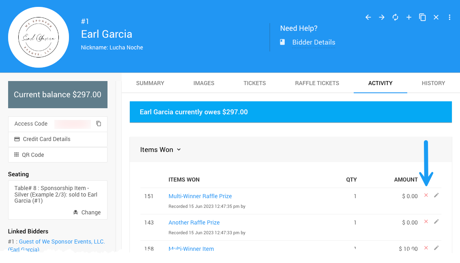460x263 pixels.
Task: Click the duplicate bidder icon in header
Action: (422, 17)
